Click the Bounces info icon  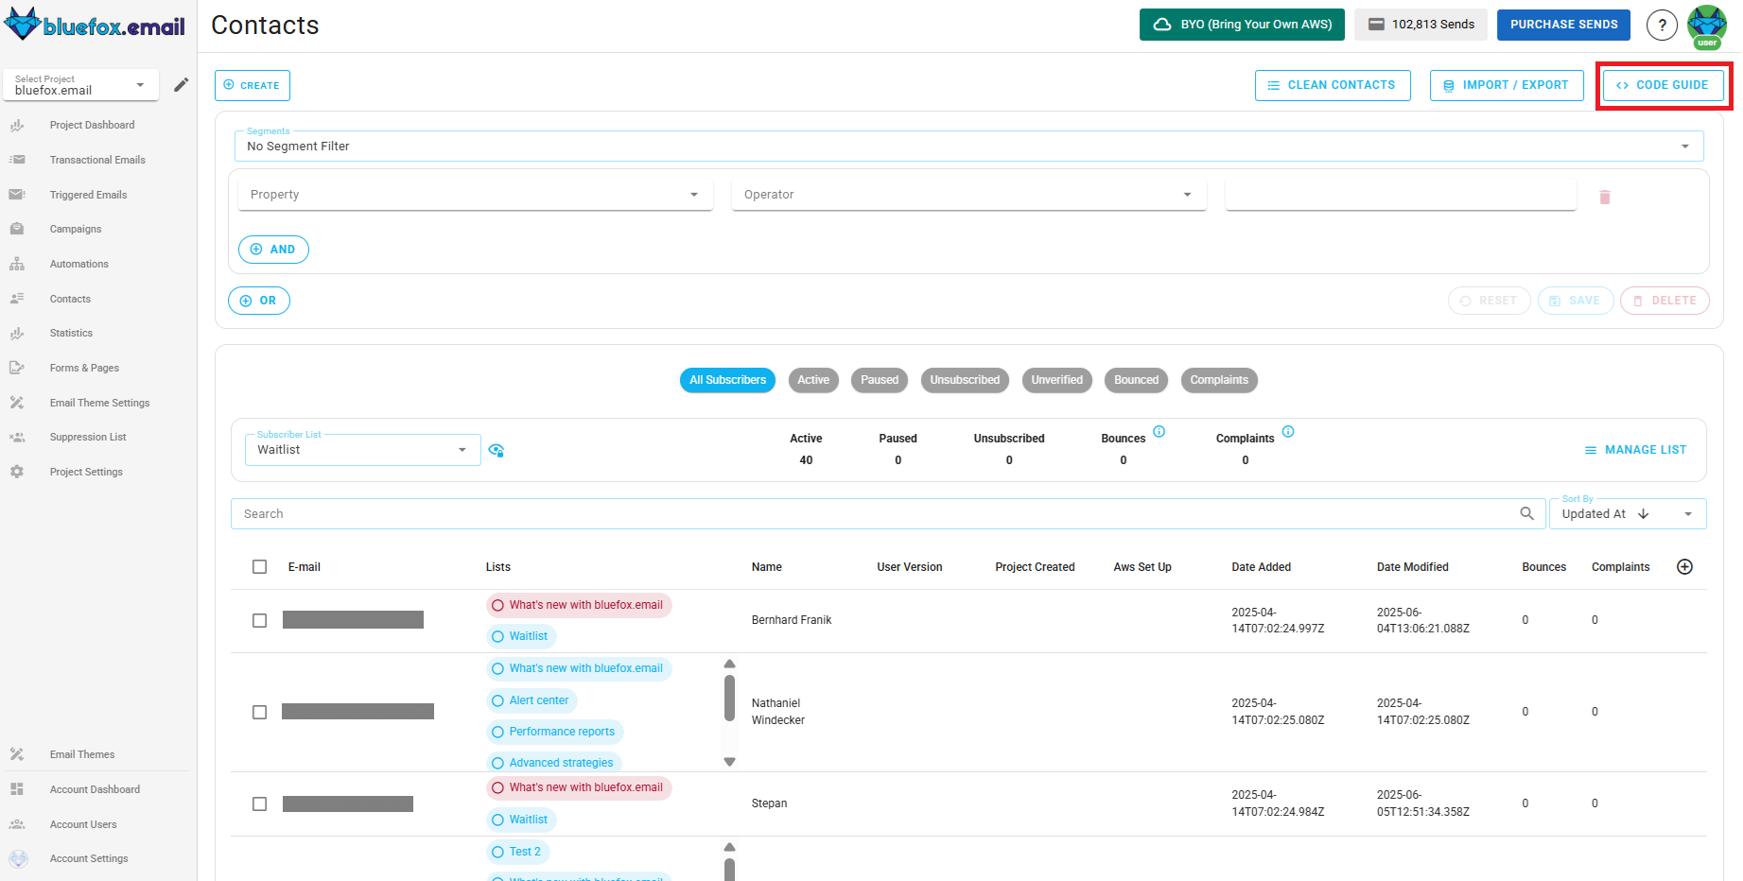click(x=1159, y=432)
